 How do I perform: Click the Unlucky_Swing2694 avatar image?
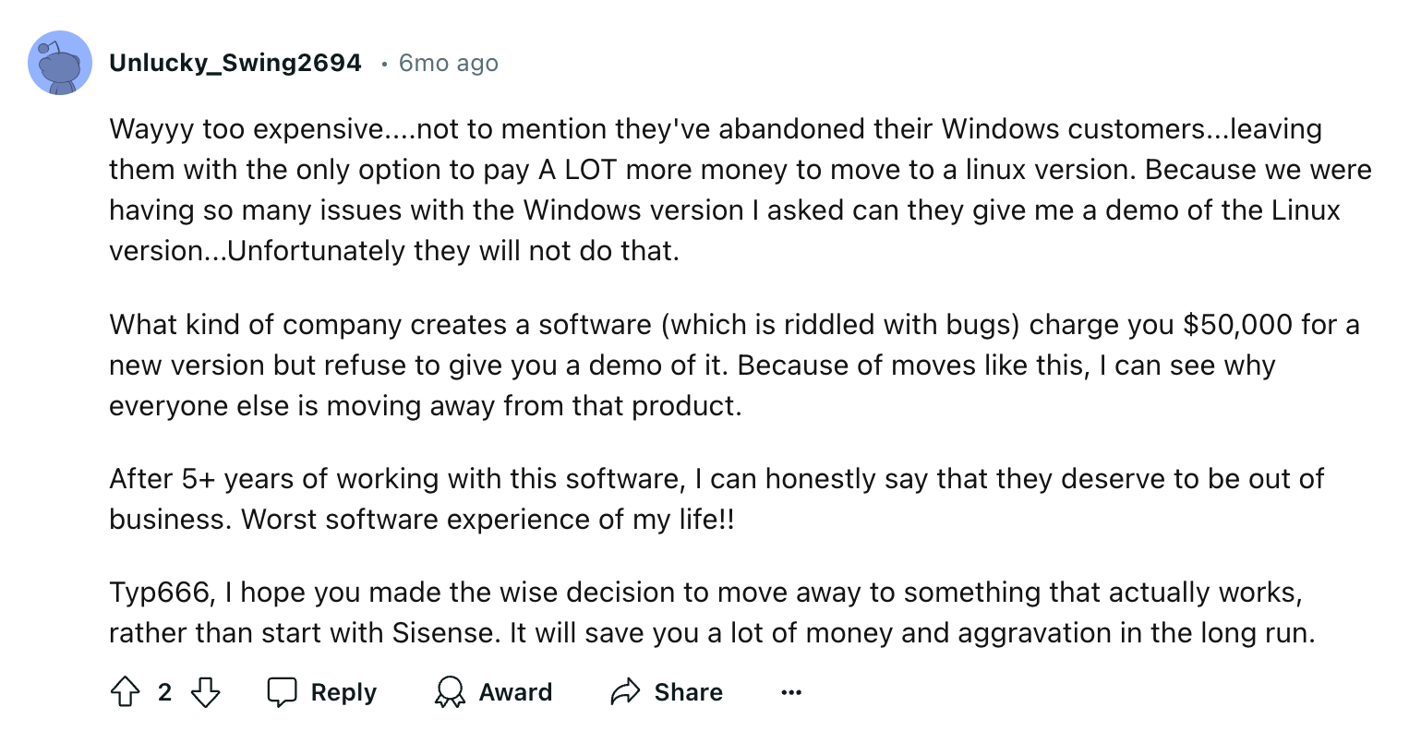tap(60, 63)
